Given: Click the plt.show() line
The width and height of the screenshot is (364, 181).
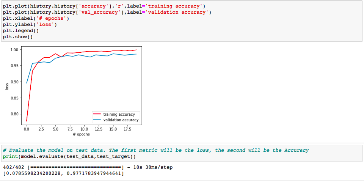Looking at the screenshot, I should (18, 37).
